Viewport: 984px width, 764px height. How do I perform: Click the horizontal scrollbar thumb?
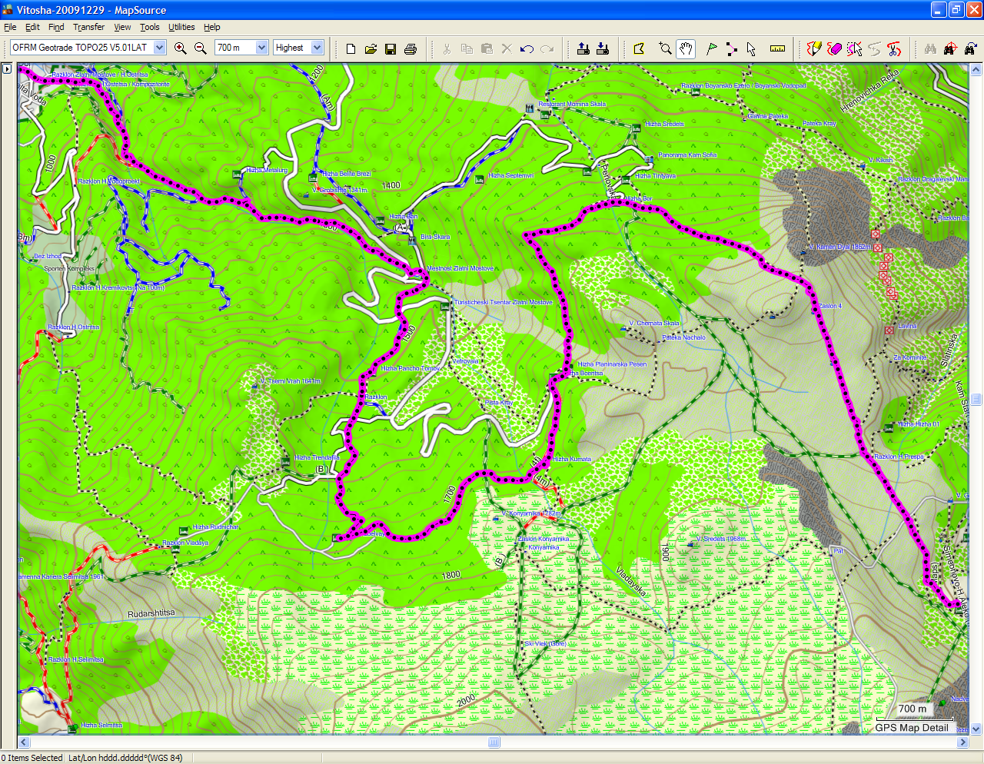pyautogui.click(x=494, y=742)
